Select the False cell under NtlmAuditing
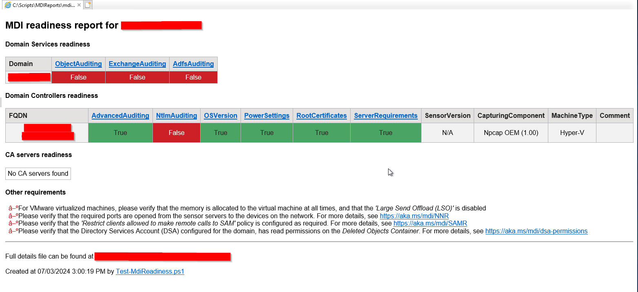Viewport: 638px width, 292px height. point(177,133)
